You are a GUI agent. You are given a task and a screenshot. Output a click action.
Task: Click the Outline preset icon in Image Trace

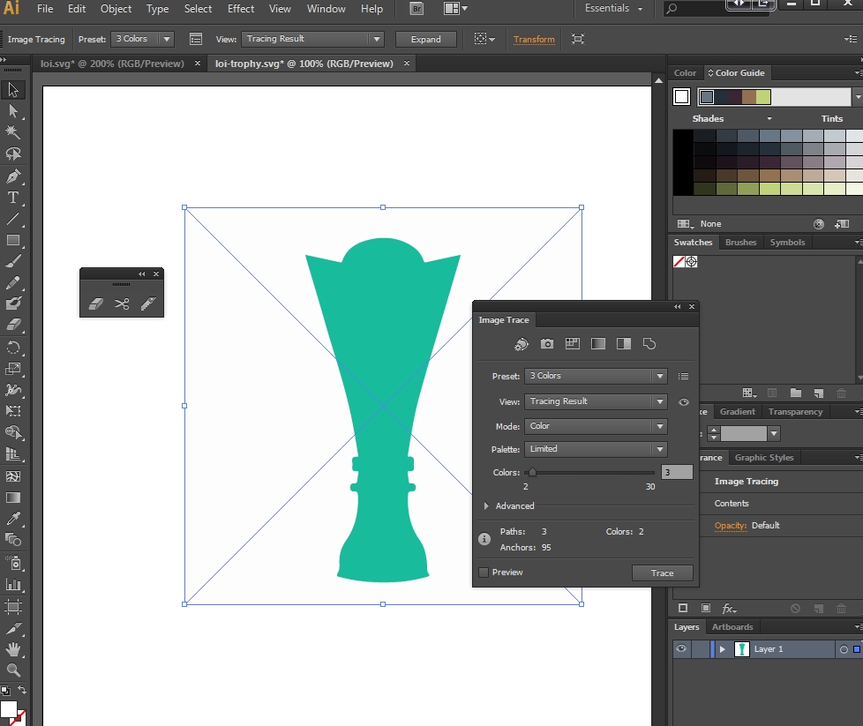click(649, 344)
